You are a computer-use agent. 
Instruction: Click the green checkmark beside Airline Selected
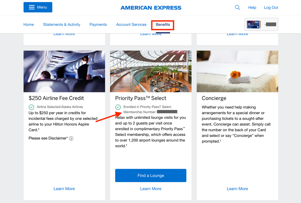[31, 107]
